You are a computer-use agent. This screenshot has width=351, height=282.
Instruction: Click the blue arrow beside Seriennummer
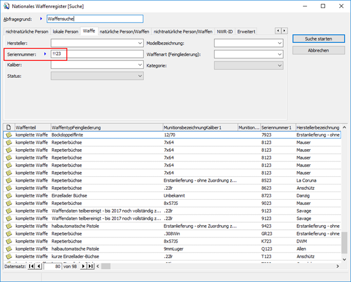pos(45,54)
